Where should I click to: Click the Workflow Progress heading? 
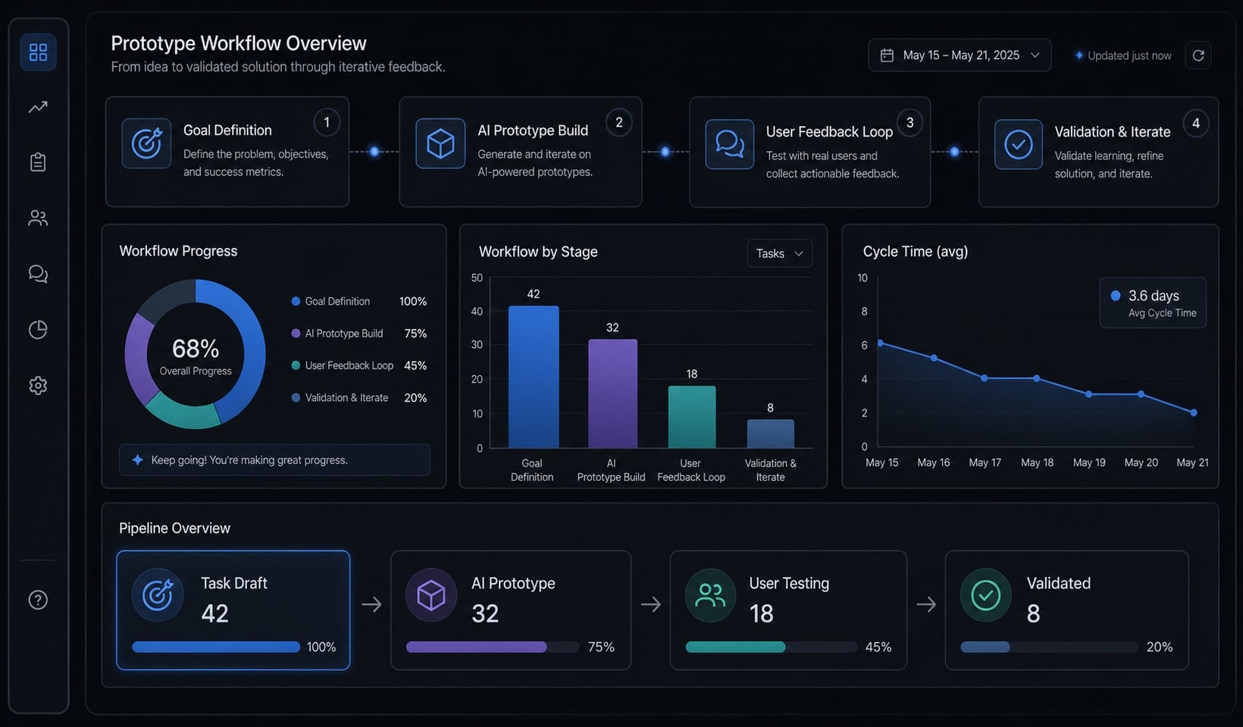[x=178, y=251]
